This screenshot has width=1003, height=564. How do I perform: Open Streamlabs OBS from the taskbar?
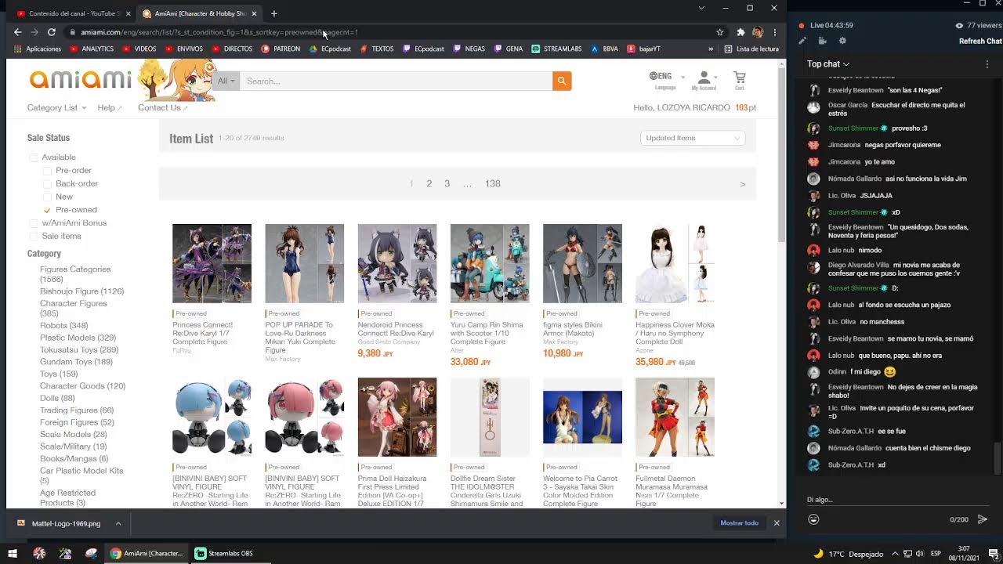223,553
